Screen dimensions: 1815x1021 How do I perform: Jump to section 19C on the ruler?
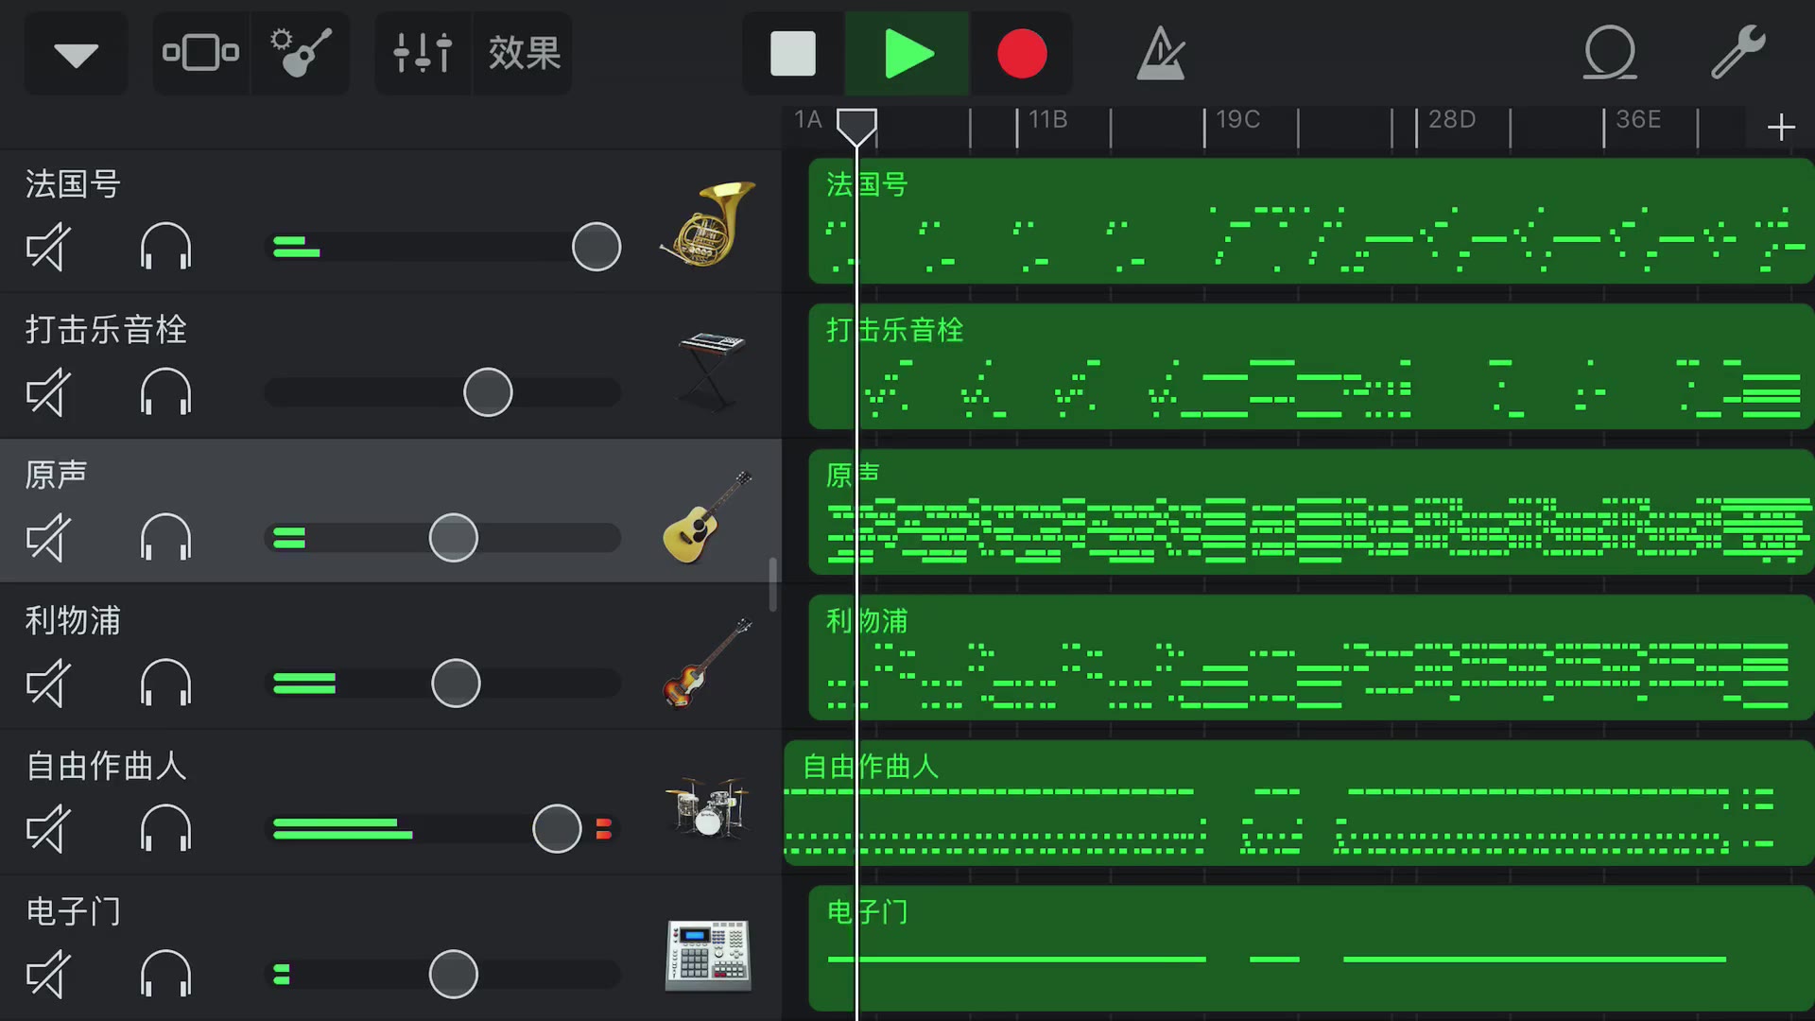pos(1237,120)
